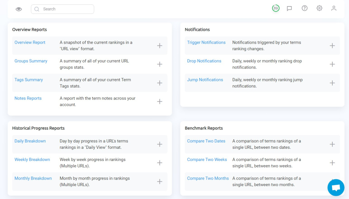Image resolution: width=349 pixels, height=199 pixels.
Task: Click the magnifier icon in search box
Action: [37, 9]
